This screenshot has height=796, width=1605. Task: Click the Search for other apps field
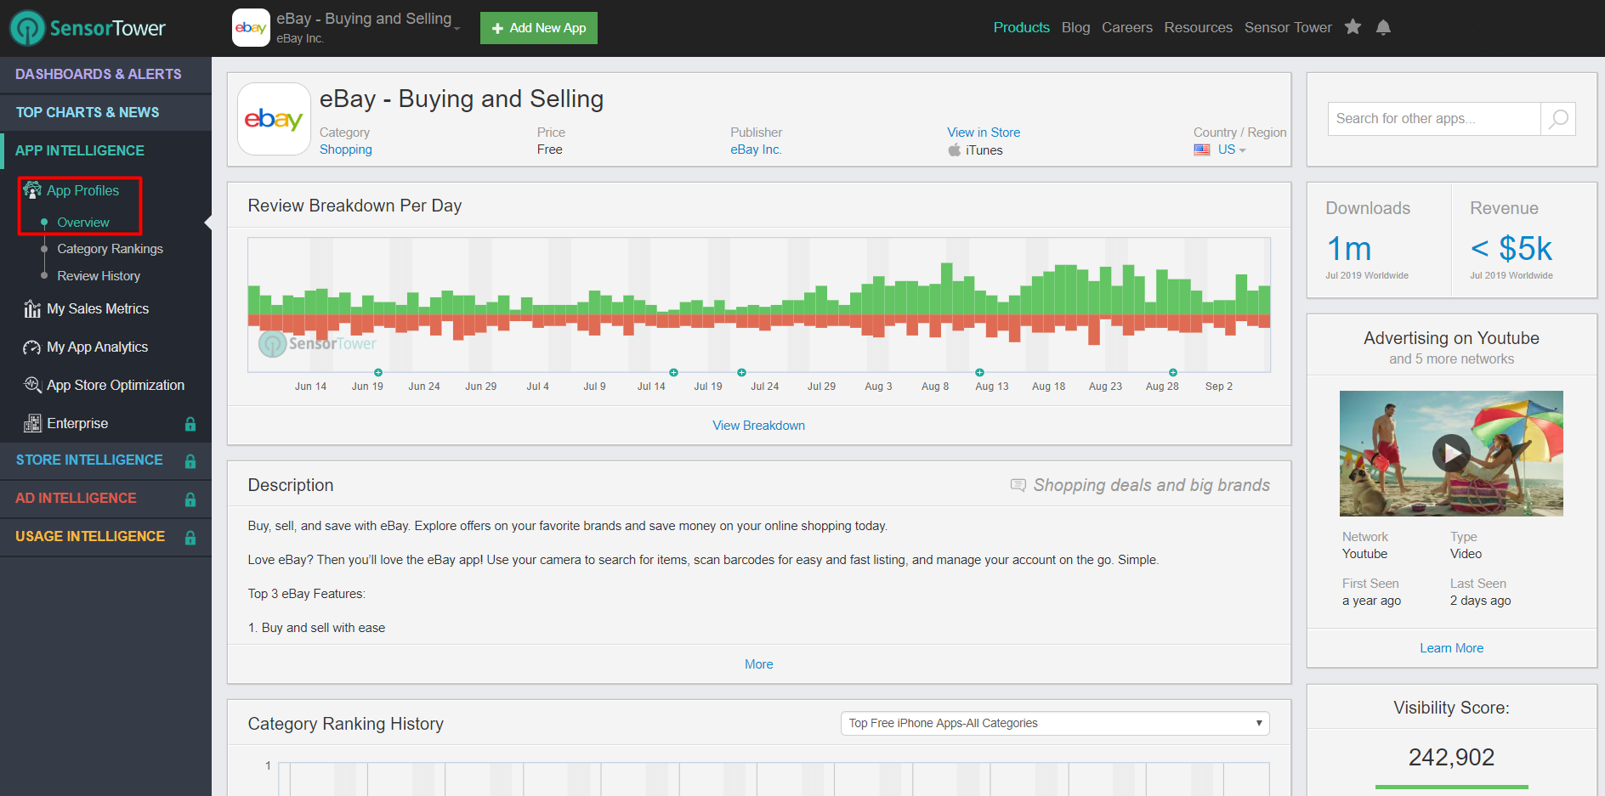[1434, 119]
